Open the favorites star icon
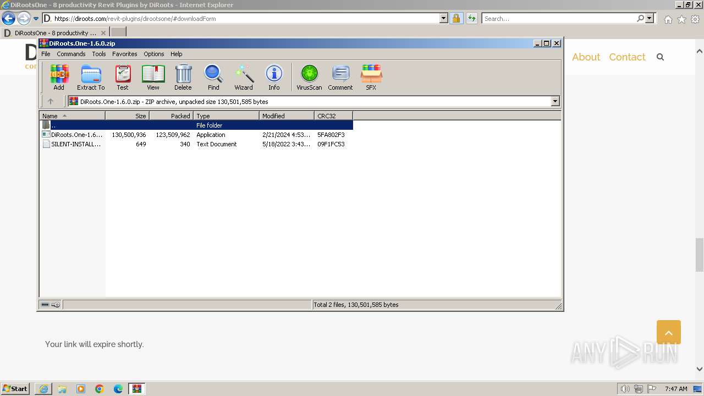This screenshot has height=396, width=704. [x=681, y=19]
